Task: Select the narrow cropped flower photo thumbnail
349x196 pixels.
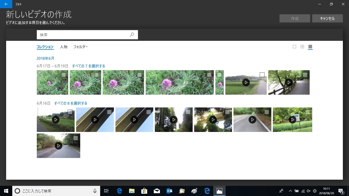Action: click(x=219, y=82)
